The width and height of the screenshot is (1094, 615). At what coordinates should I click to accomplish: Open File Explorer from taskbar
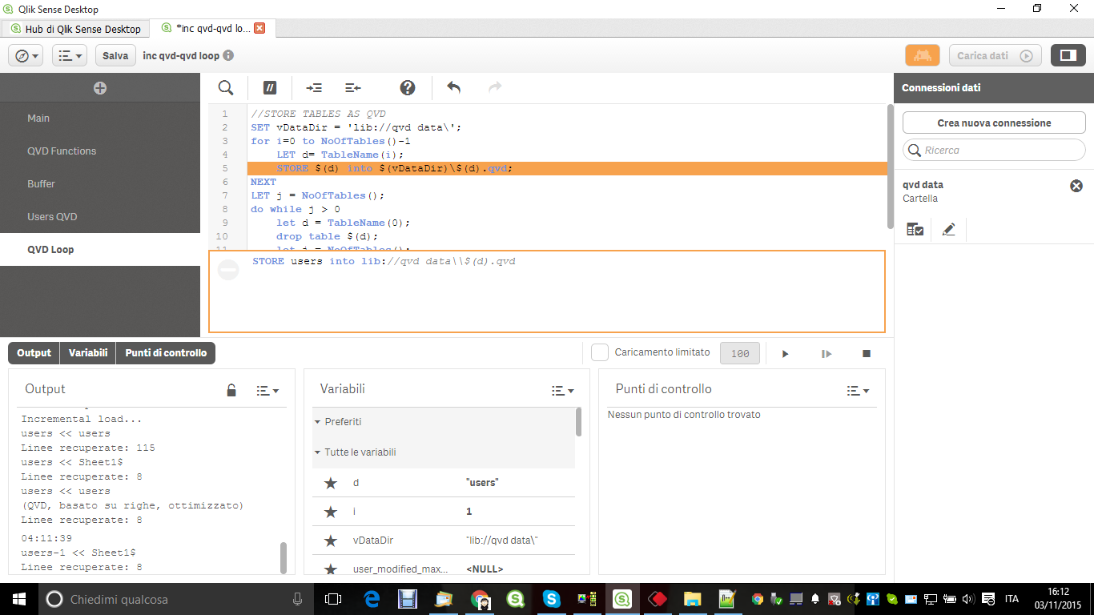click(692, 598)
